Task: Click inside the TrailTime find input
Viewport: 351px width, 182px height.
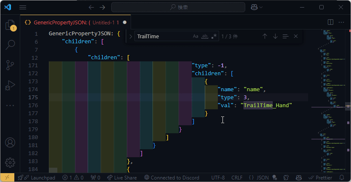Action: pyautogui.click(x=162, y=37)
